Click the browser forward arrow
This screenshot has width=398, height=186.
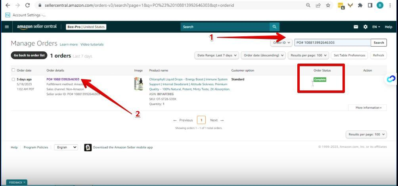(17, 5)
